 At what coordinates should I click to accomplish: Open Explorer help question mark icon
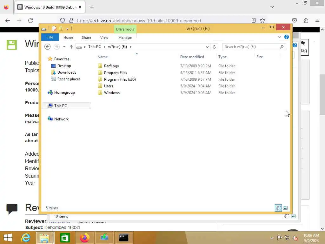point(287,37)
